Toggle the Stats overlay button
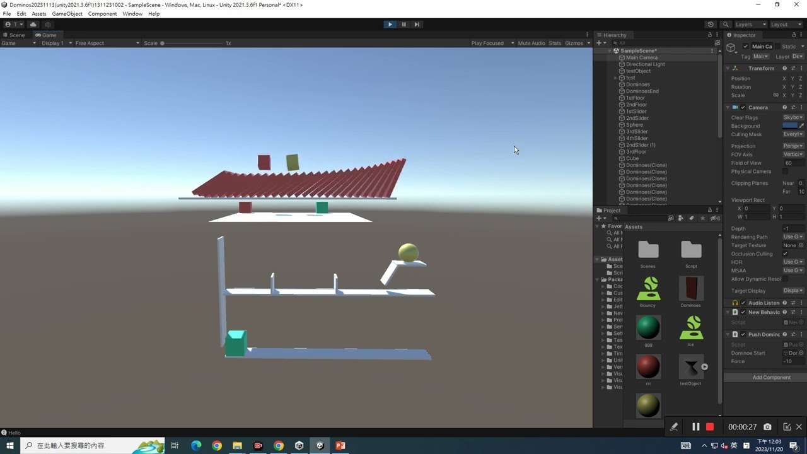This screenshot has height=454, width=807. (555, 44)
